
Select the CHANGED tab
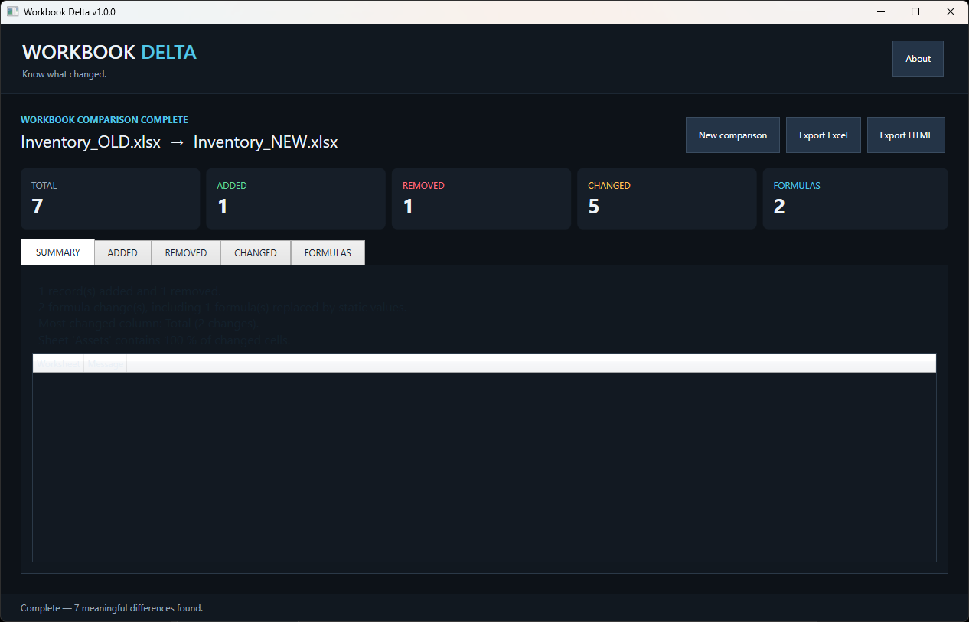point(256,253)
